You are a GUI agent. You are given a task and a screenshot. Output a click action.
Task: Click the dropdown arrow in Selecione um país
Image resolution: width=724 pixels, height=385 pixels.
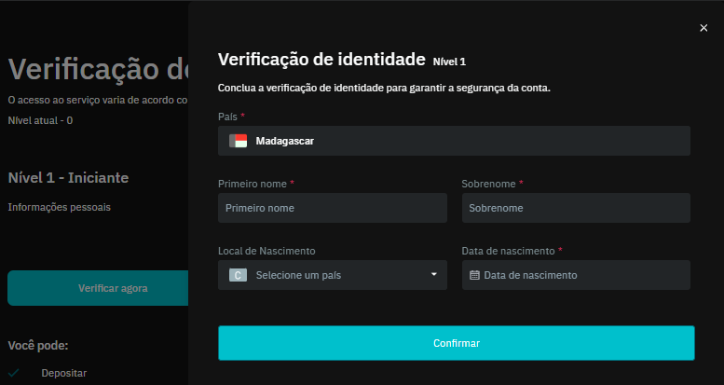tap(433, 275)
